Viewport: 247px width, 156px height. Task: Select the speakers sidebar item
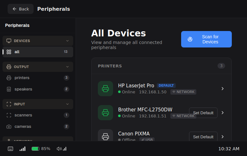(23, 89)
